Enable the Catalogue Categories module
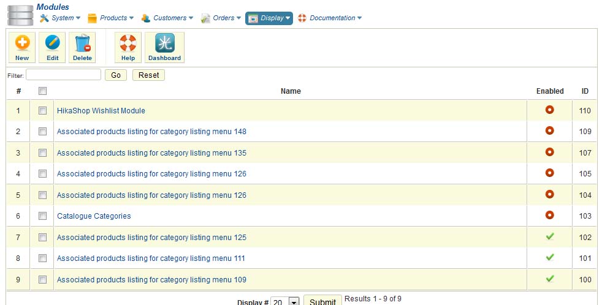The image size is (602, 305). click(549, 215)
